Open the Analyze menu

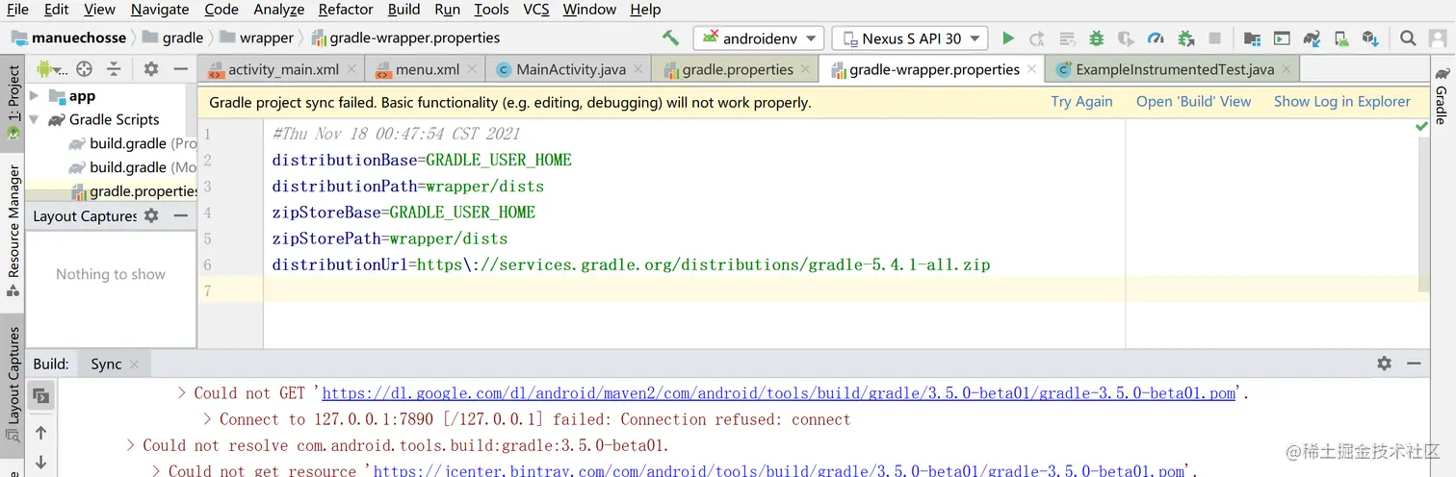tap(279, 10)
